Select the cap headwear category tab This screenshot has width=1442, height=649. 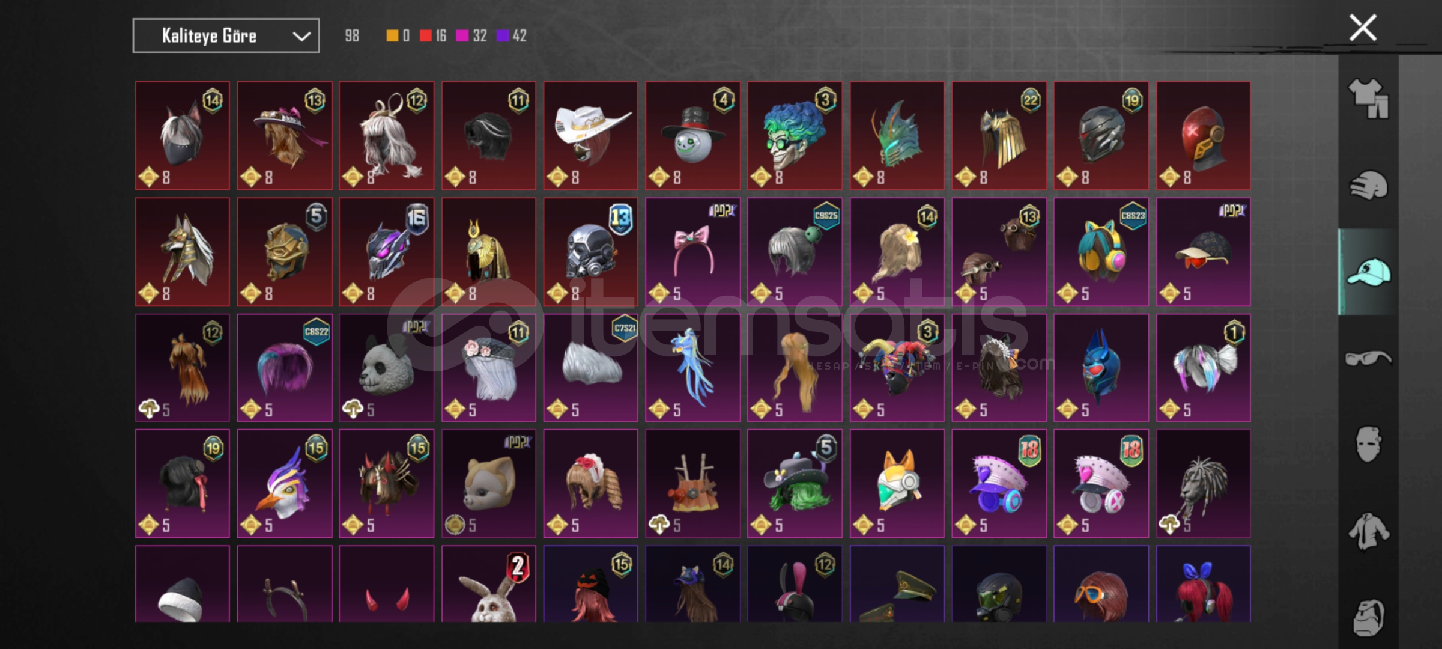tap(1368, 272)
